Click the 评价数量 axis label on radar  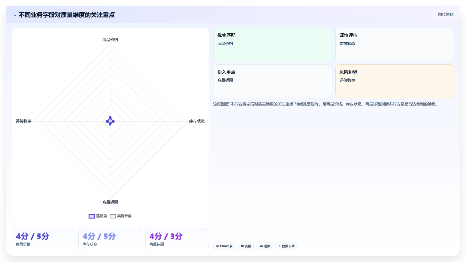[23, 121]
